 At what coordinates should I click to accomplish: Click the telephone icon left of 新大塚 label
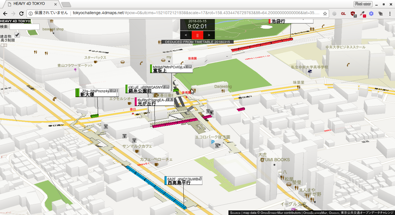pos(54,99)
